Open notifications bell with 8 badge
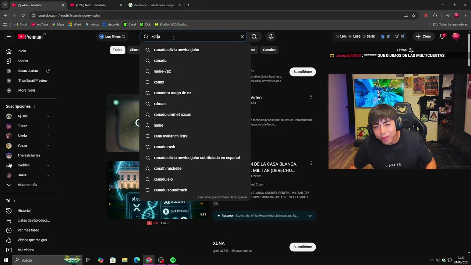This screenshot has height=265, width=471. point(442,36)
